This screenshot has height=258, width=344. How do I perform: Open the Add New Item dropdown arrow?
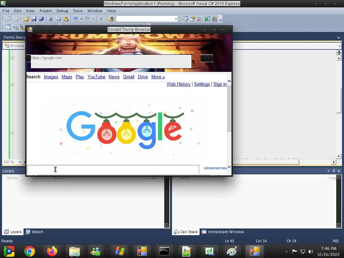tap(20, 19)
